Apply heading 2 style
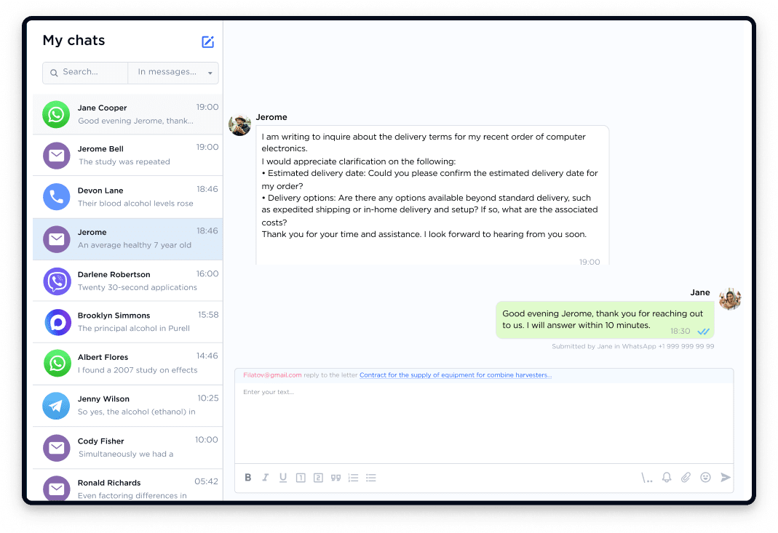The image size is (778, 533). (319, 478)
